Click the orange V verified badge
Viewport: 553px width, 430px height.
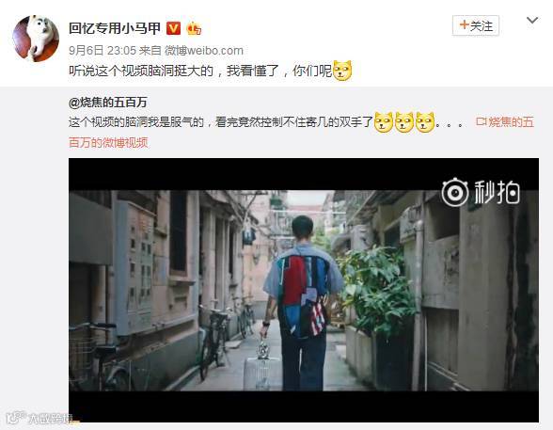pyautogui.click(x=173, y=28)
